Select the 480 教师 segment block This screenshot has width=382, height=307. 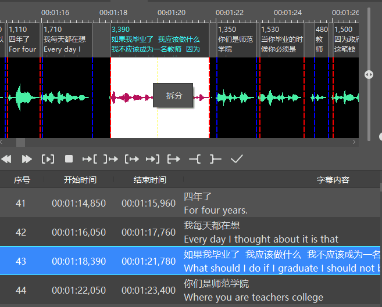[x=322, y=40]
